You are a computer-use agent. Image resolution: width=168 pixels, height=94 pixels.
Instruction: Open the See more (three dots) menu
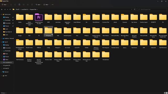tap(52, 5)
